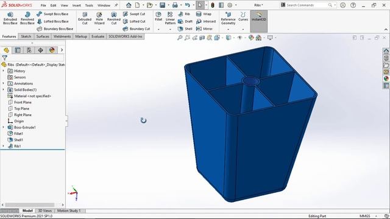Click the Undo icon
The width and height of the screenshot is (390, 219).
click(188, 5)
